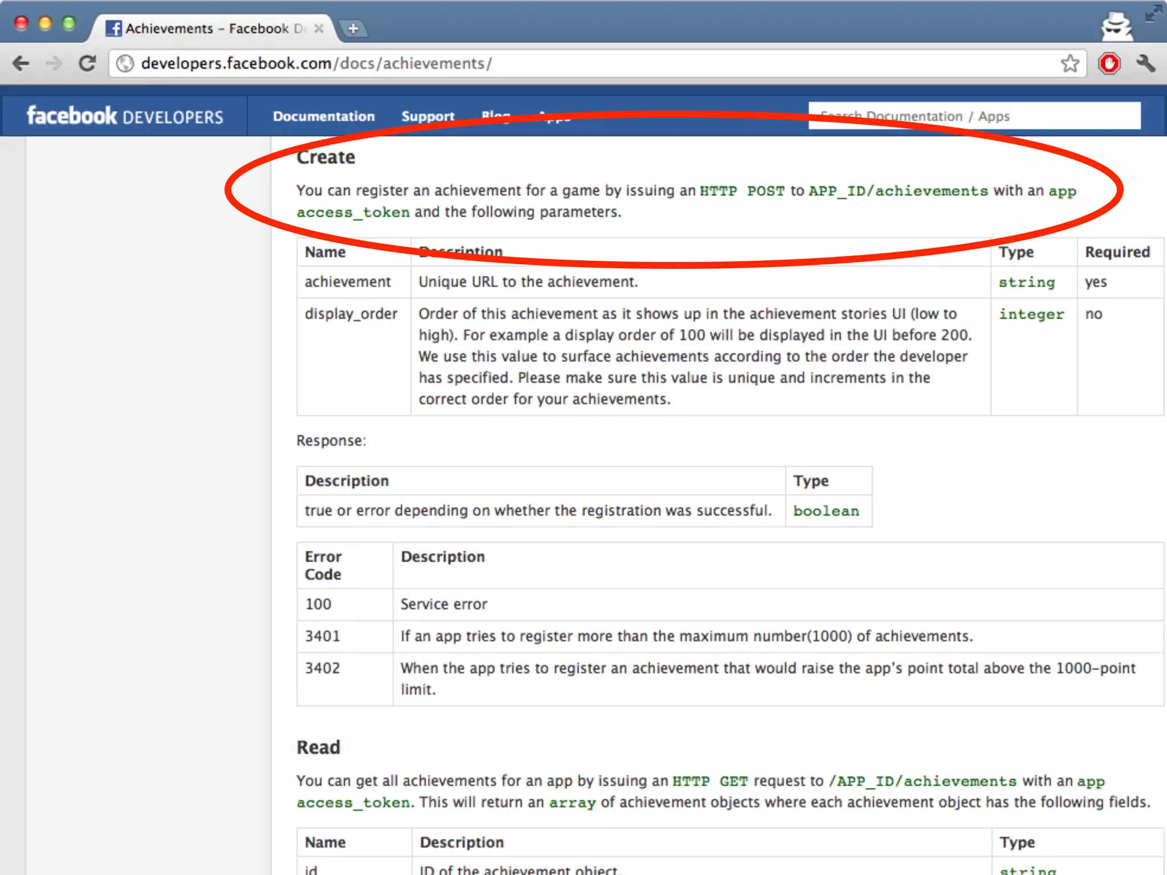This screenshot has width=1167, height=875.
Task: Bookmark page with star icon
Action: click(x=1070, y=63)
